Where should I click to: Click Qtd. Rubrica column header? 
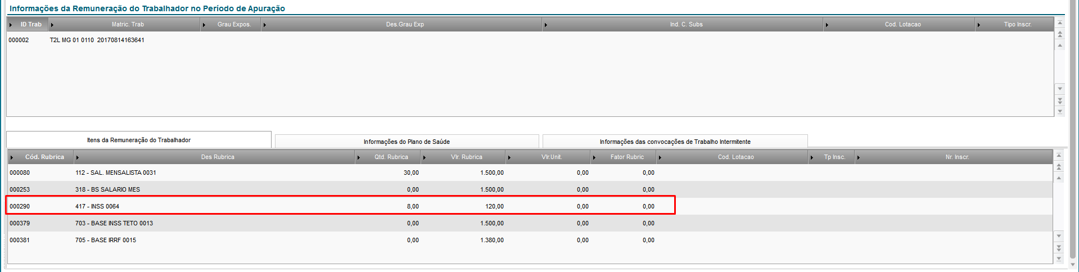[x=389, y=157]
